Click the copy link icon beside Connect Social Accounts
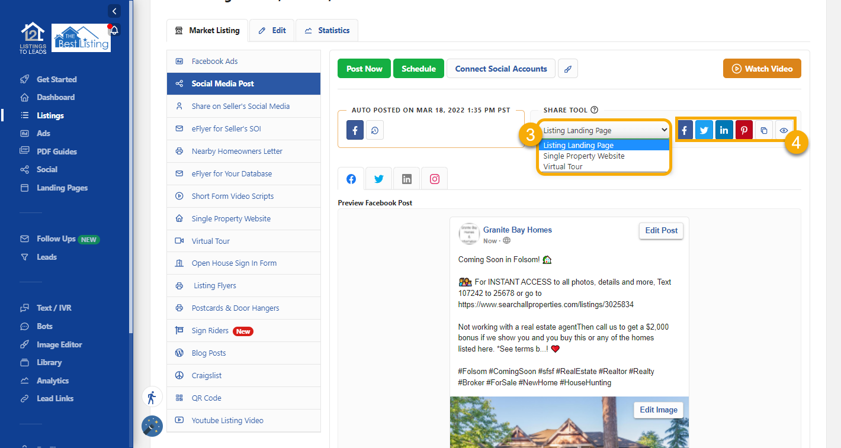 (x=568, y=68)
